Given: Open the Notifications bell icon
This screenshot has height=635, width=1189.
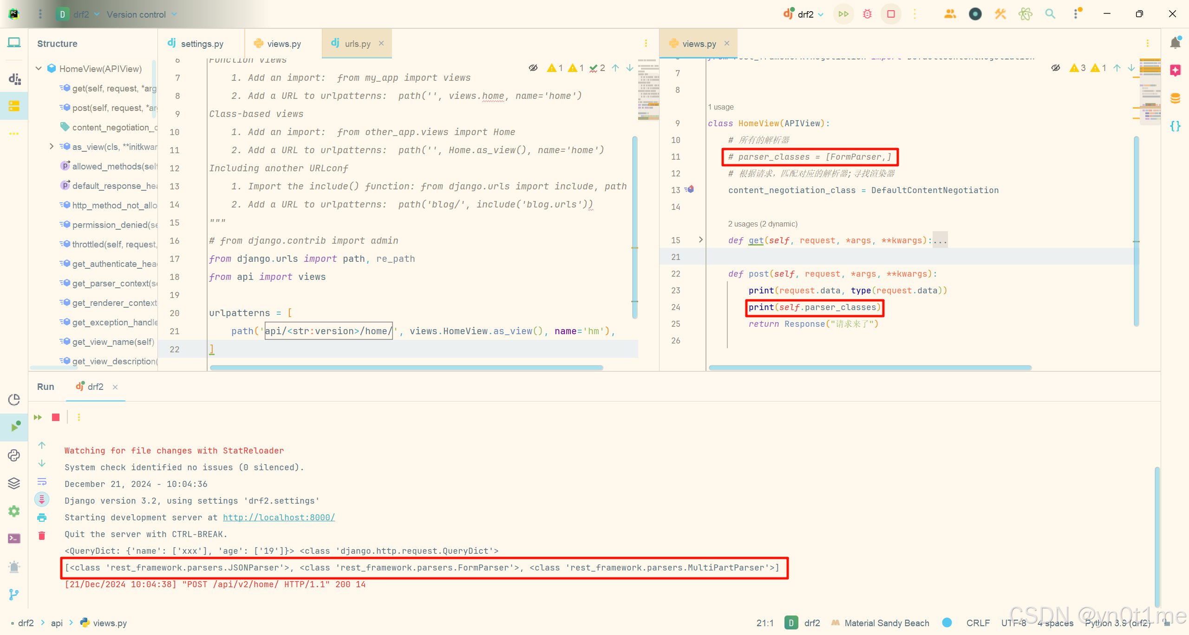Looking at the screenshot, I should tap(1176, 43).
